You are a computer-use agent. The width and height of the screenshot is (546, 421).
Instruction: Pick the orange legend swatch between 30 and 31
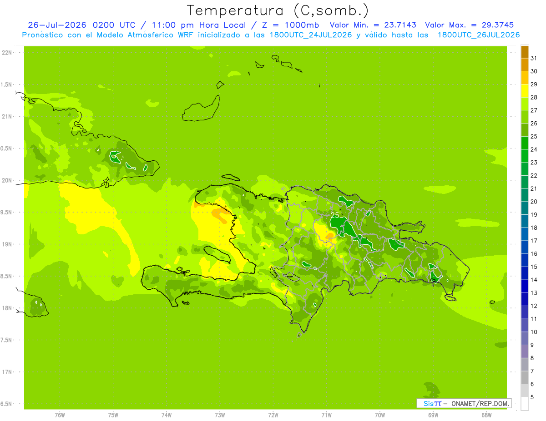pos(525,65)
